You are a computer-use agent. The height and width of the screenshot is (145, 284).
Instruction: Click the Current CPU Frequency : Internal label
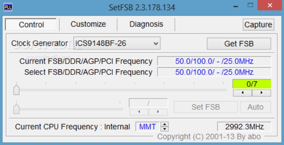coord(72,127)
